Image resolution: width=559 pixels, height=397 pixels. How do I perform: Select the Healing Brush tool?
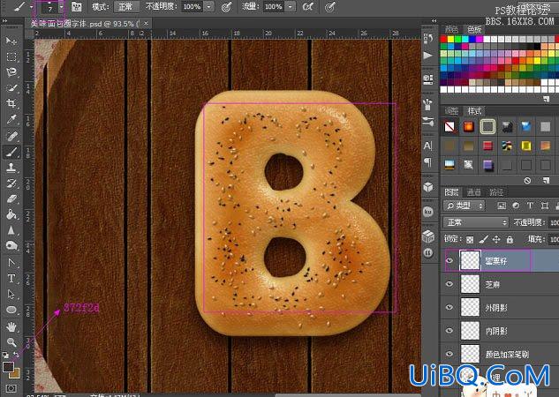(x=11, y=136)
